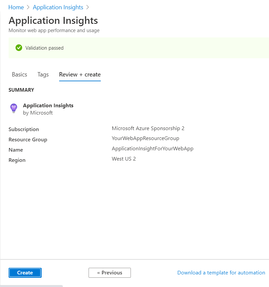The width and height of the screenshot is (269, 287).
Task: Click the Application Insights page heading
Action: [x=53, y=21]
